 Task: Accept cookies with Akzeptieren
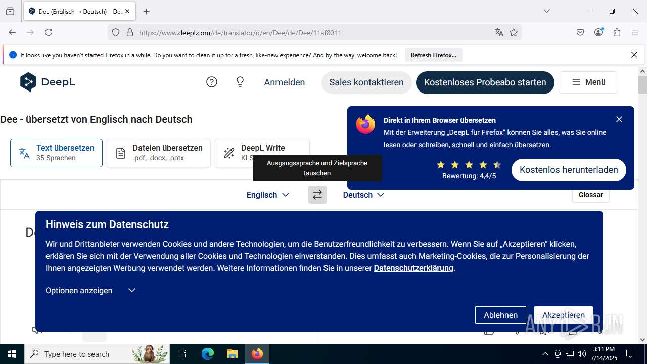point(564,315)
